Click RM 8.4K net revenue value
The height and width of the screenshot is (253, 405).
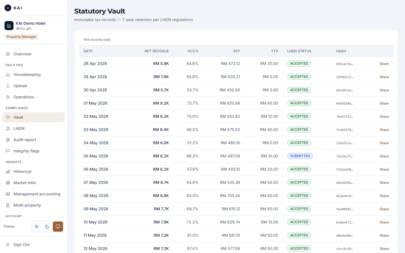coord(161,130)
